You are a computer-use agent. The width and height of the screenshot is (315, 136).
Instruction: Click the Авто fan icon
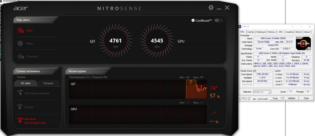coord(21,31)
